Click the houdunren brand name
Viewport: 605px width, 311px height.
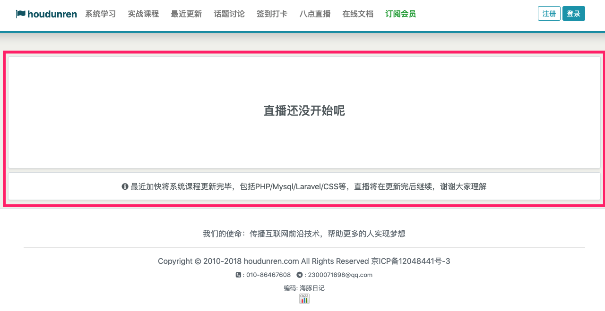point(52,14)
